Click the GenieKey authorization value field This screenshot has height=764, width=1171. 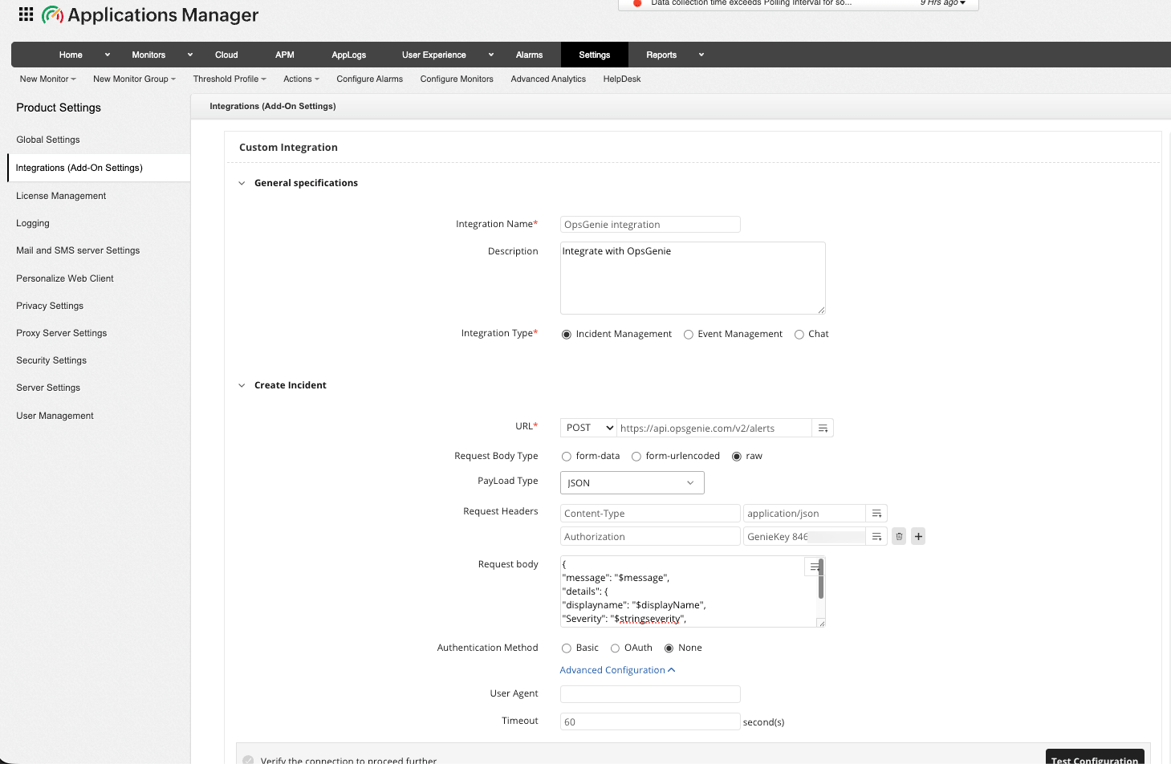pyautogui.click(x=804, y=537)
